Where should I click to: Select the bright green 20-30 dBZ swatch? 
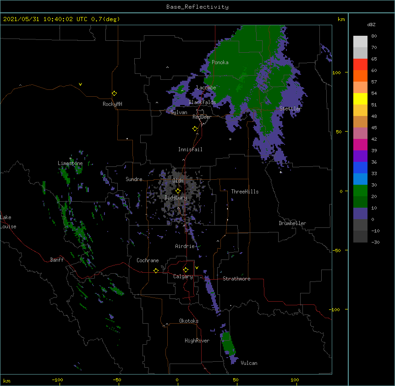coord(360,191)
